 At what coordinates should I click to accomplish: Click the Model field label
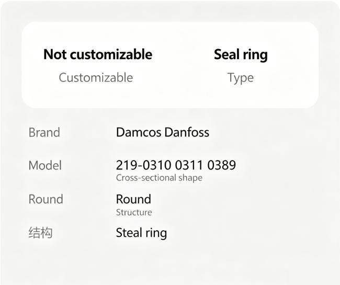(45, 165)
